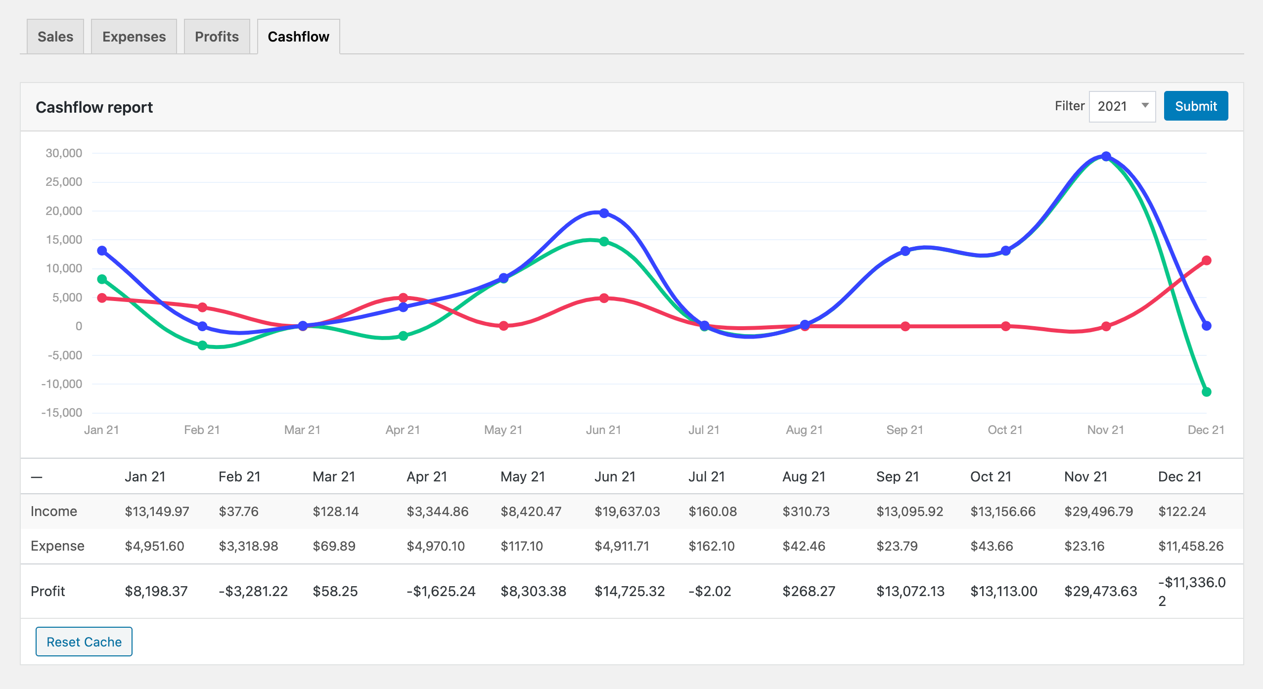Click the Sep 21 table column header
The height and width of the screenshot is (689, 1263).
(898, 476)
